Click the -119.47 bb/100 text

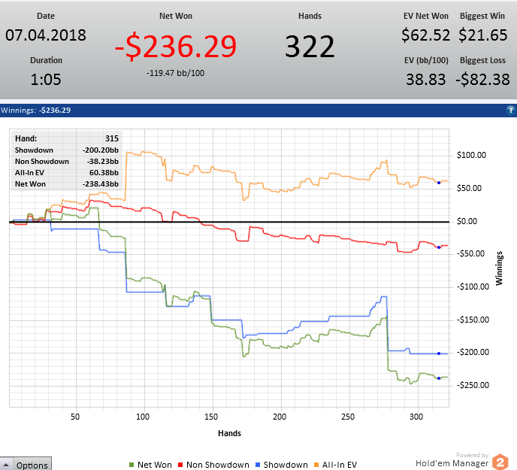point(175,73)
